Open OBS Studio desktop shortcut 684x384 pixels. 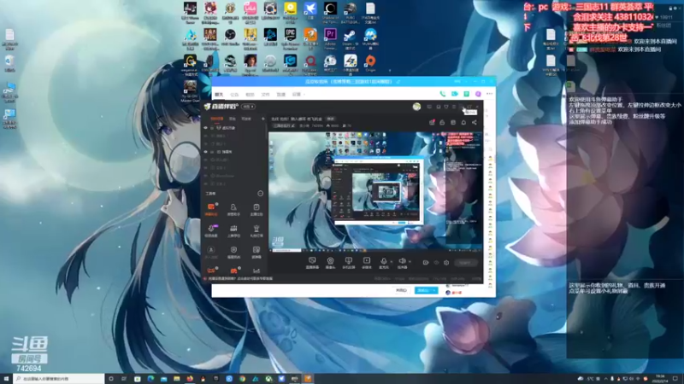[230, 35]
